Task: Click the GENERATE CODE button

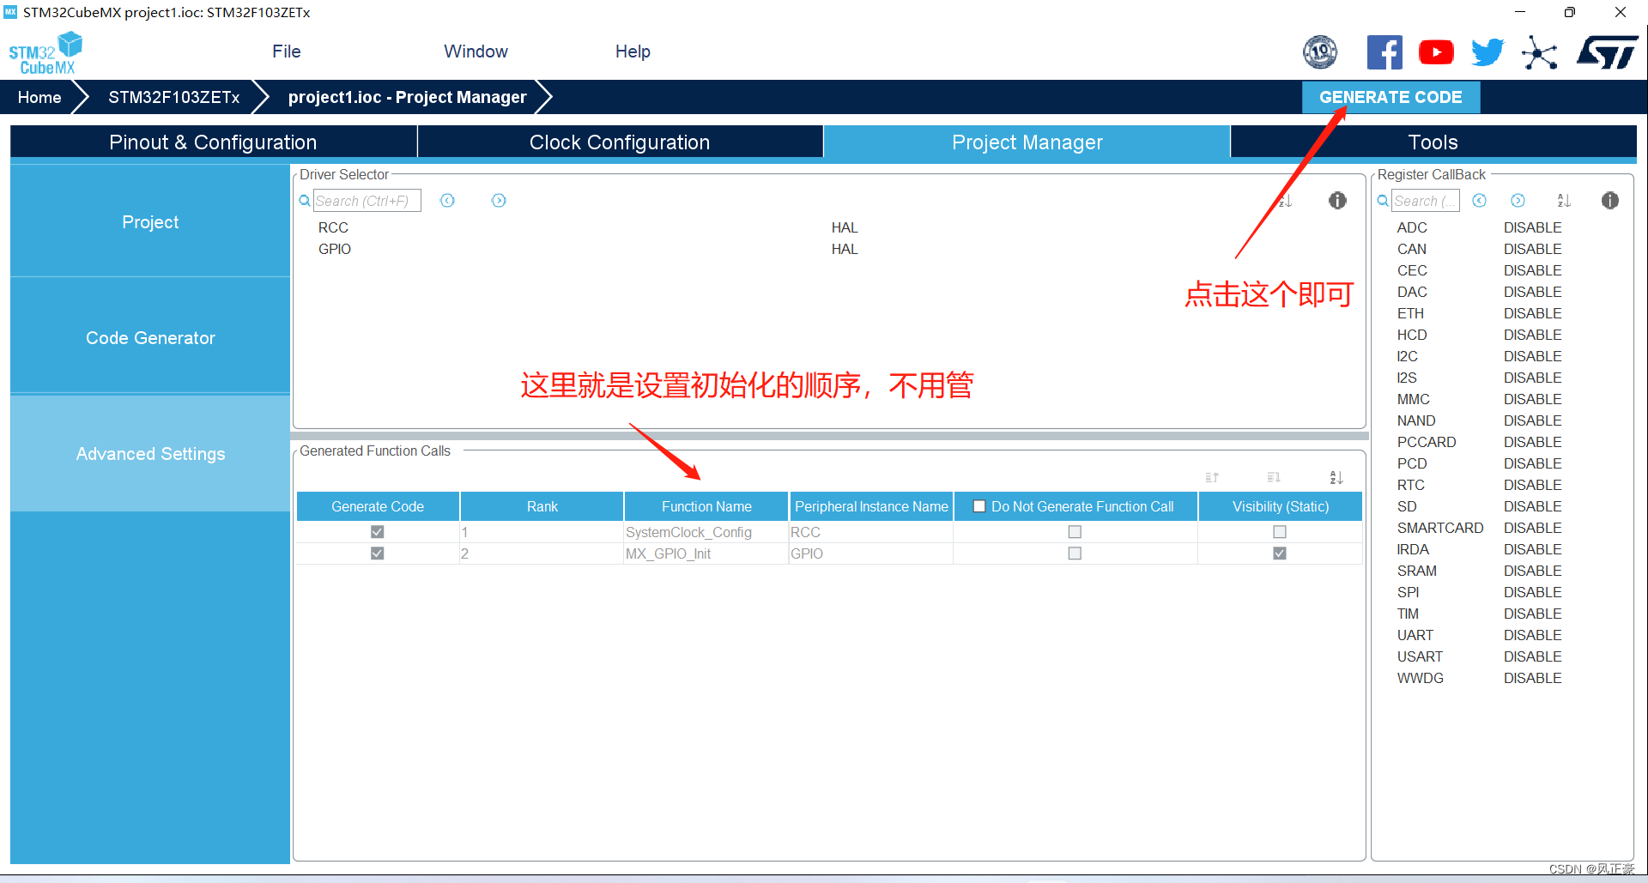Action: click(1390, 97)
